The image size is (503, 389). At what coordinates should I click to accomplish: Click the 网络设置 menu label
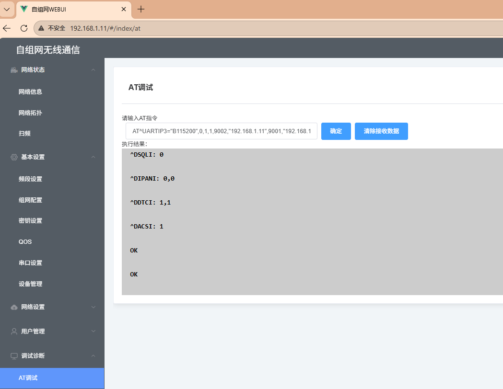click(x=33, y=307)
